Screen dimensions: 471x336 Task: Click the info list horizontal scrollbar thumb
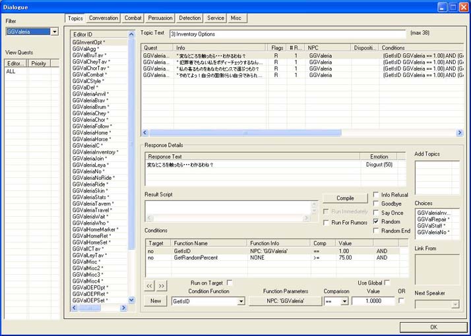245,132
